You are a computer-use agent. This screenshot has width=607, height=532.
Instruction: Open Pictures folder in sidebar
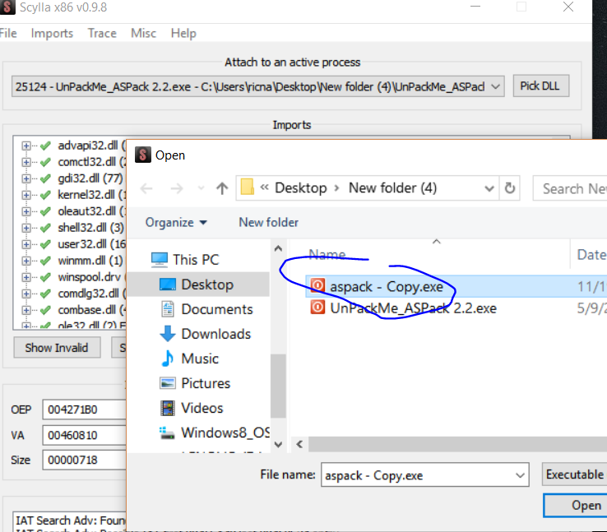[x=205, y=383]
